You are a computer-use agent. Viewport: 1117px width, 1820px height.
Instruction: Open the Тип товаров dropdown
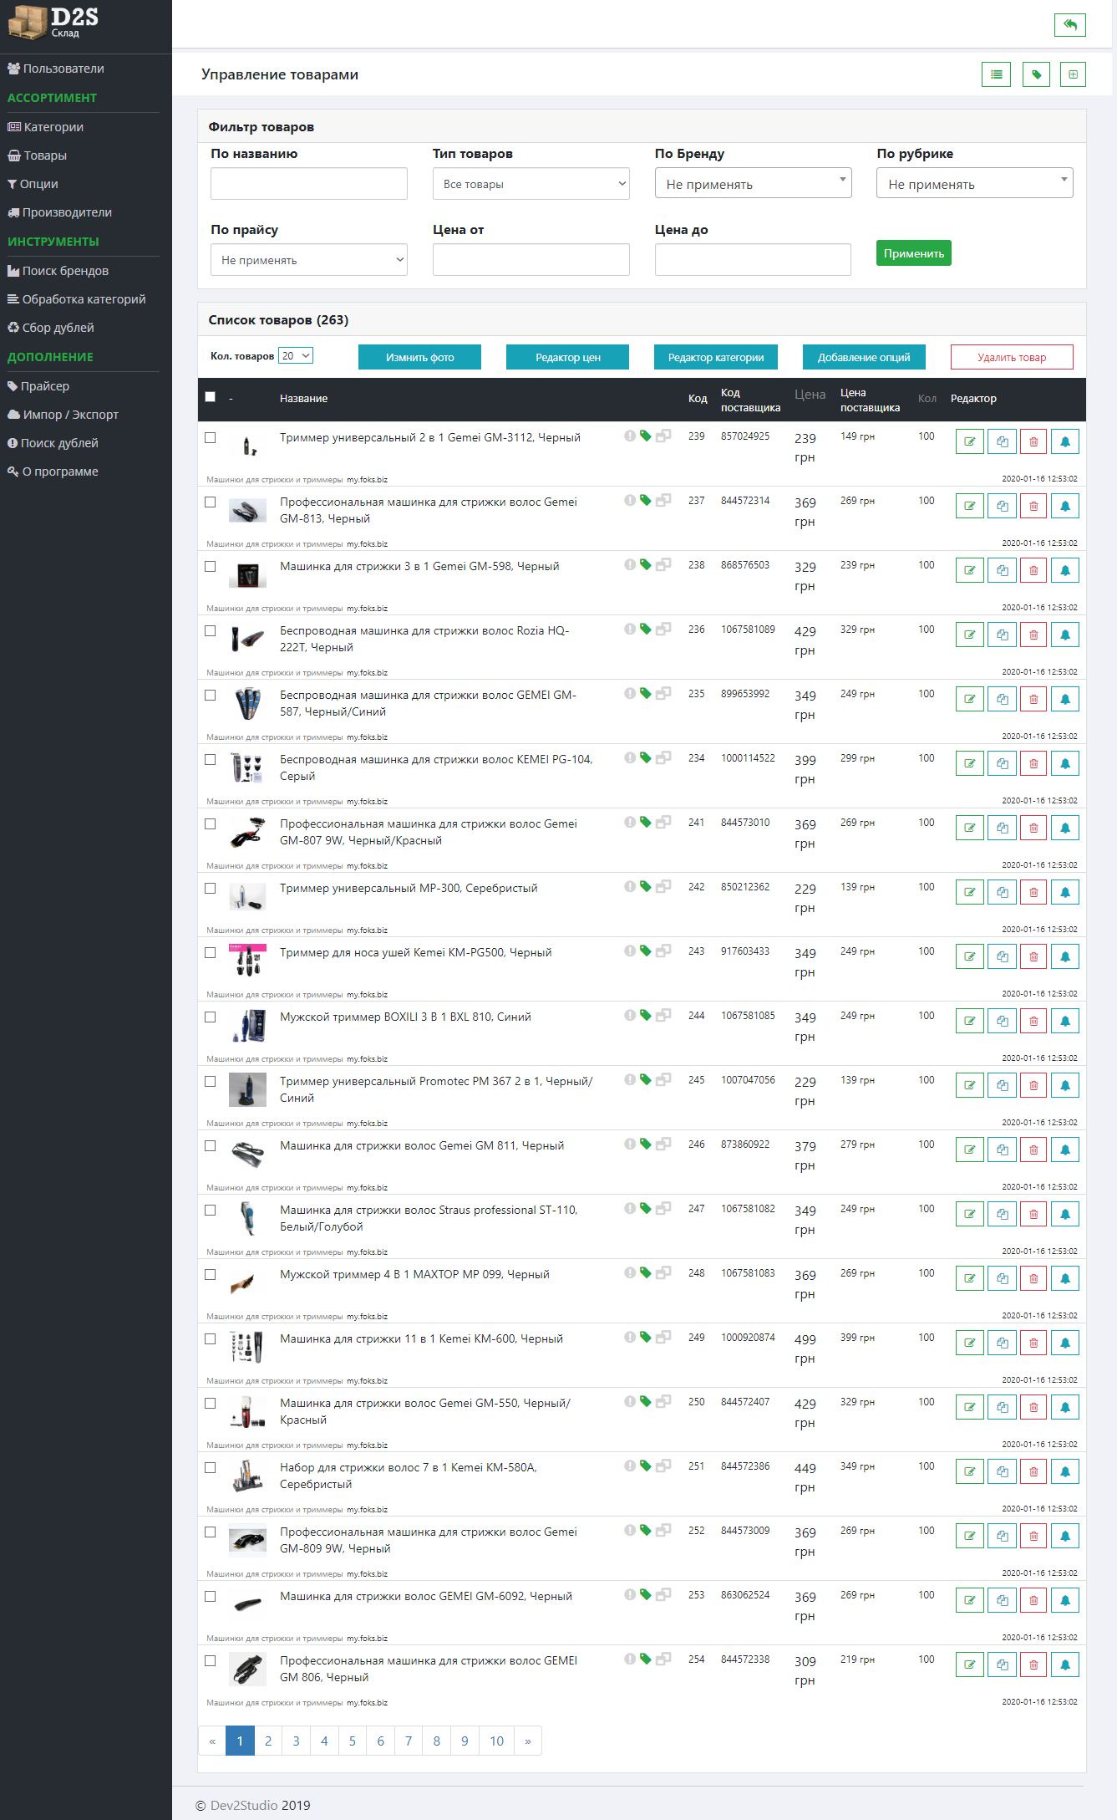(x=531, y=184)
